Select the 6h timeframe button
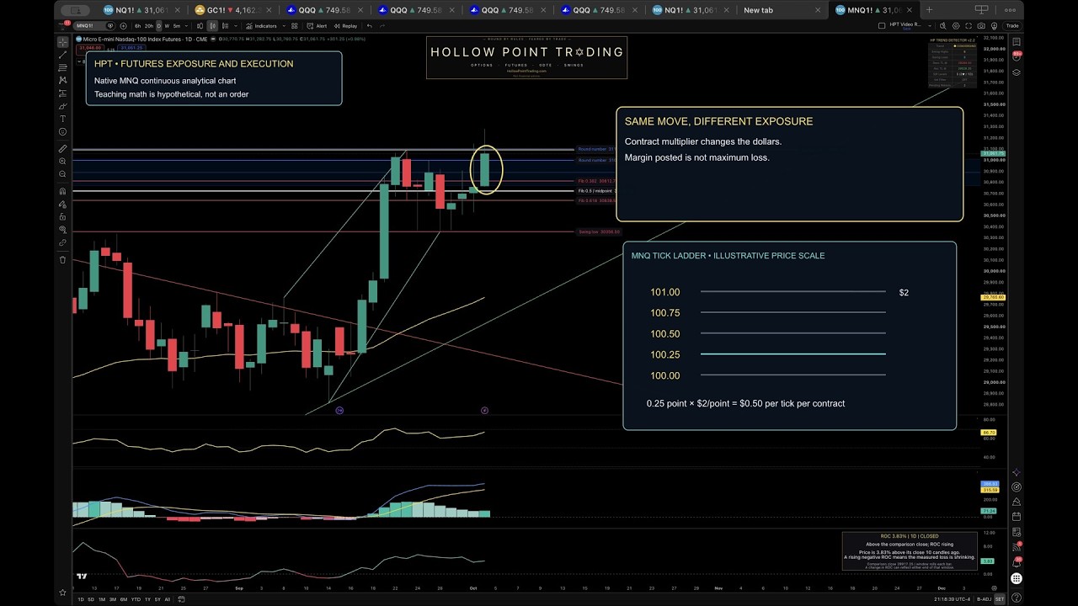The width and height of the screenshot is (1078, 606). [137, 26]
